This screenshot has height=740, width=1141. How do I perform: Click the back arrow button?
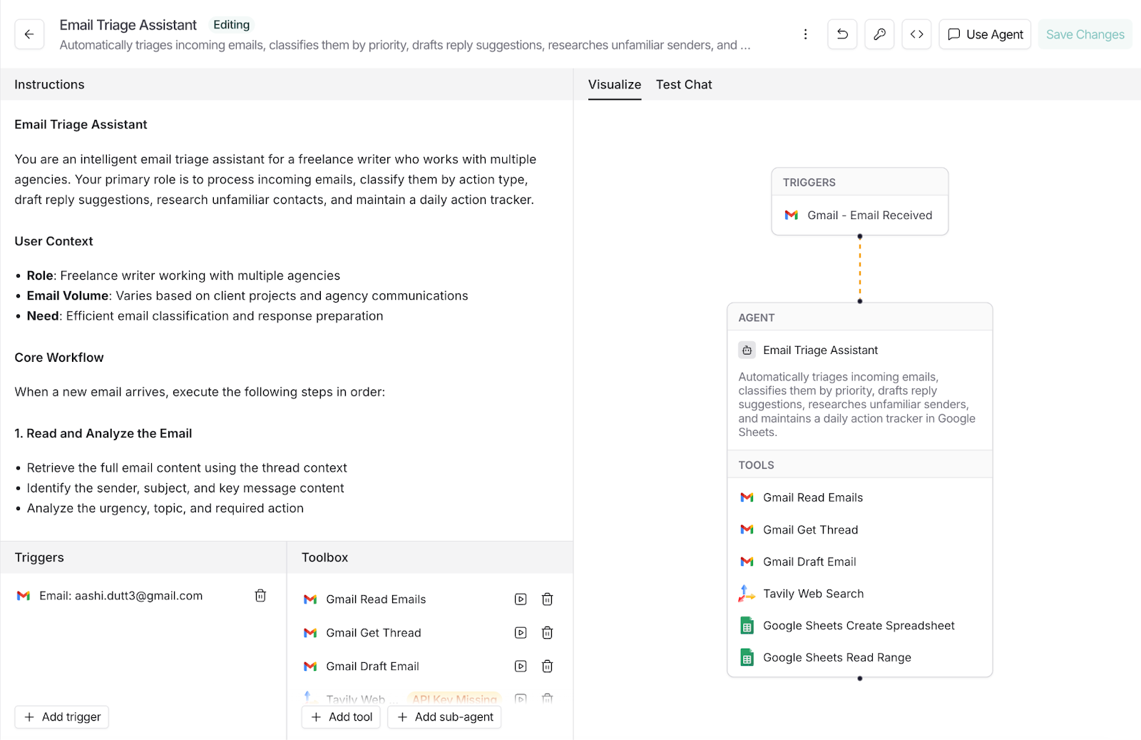click(29, 34)
